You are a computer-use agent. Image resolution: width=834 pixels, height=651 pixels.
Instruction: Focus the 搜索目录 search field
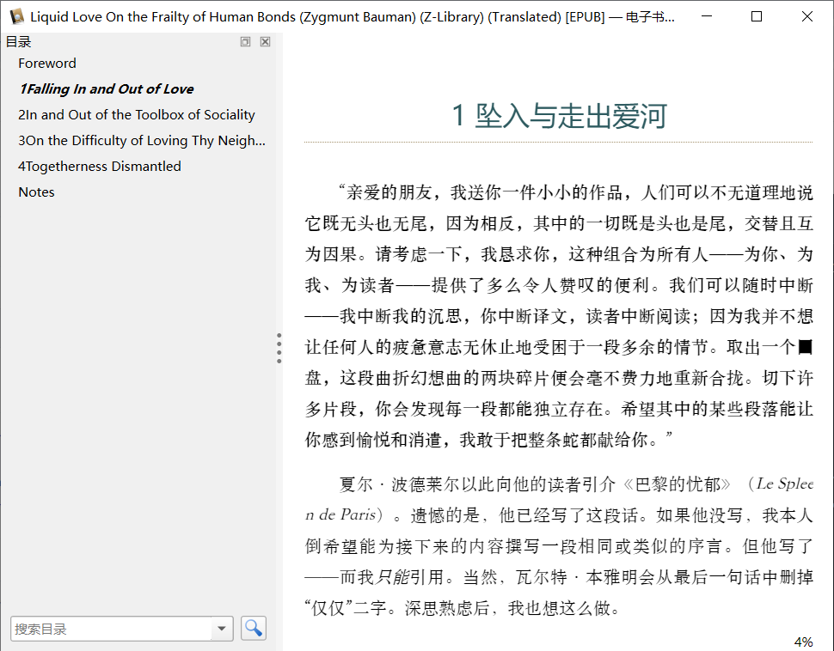[110, 629]
